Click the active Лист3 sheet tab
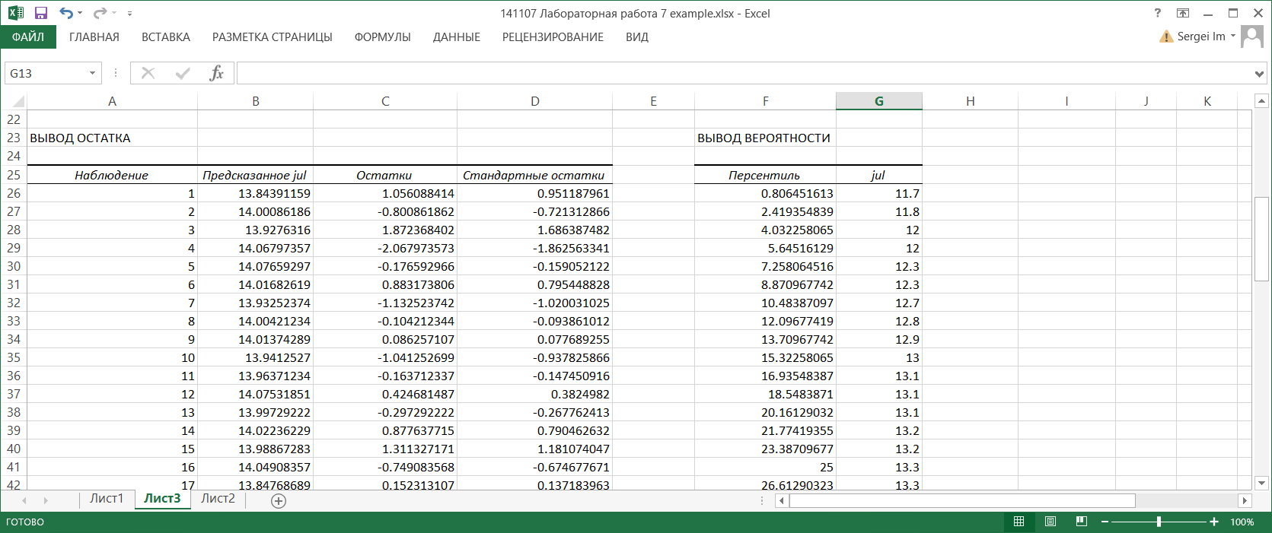Screen dimensions: 1272x533 [x=162, y=499]
